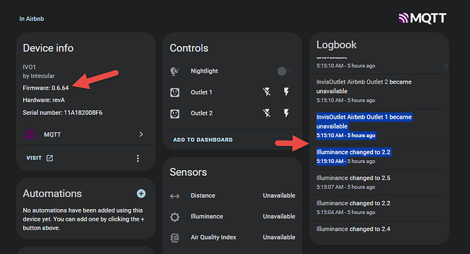Screen dimensions: 470x254
Task: Click ADD TO DASHBOARD button
Action: 202,139
